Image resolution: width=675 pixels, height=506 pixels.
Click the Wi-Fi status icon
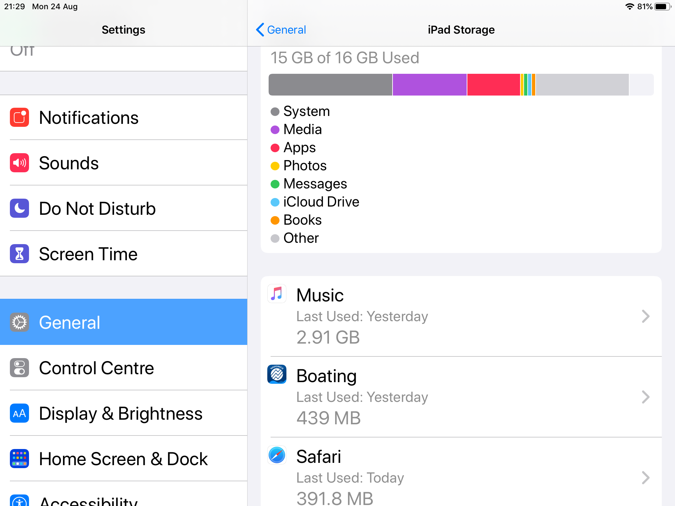click(x=630, y=6)
